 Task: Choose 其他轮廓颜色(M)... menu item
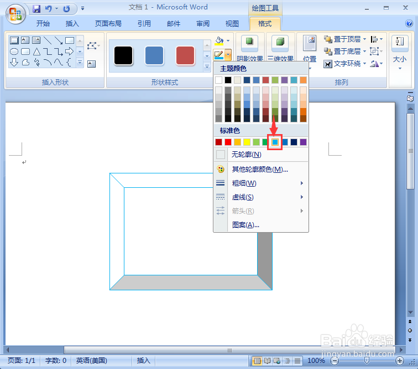261,169
